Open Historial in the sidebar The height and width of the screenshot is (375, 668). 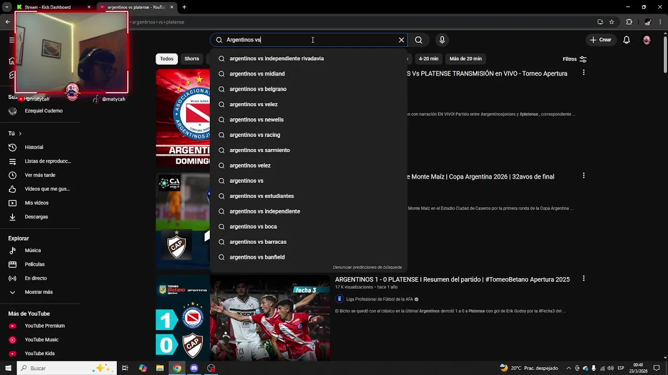(40, 147)
